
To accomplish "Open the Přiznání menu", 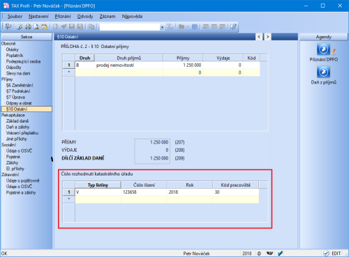I will (x=63, y=17).
